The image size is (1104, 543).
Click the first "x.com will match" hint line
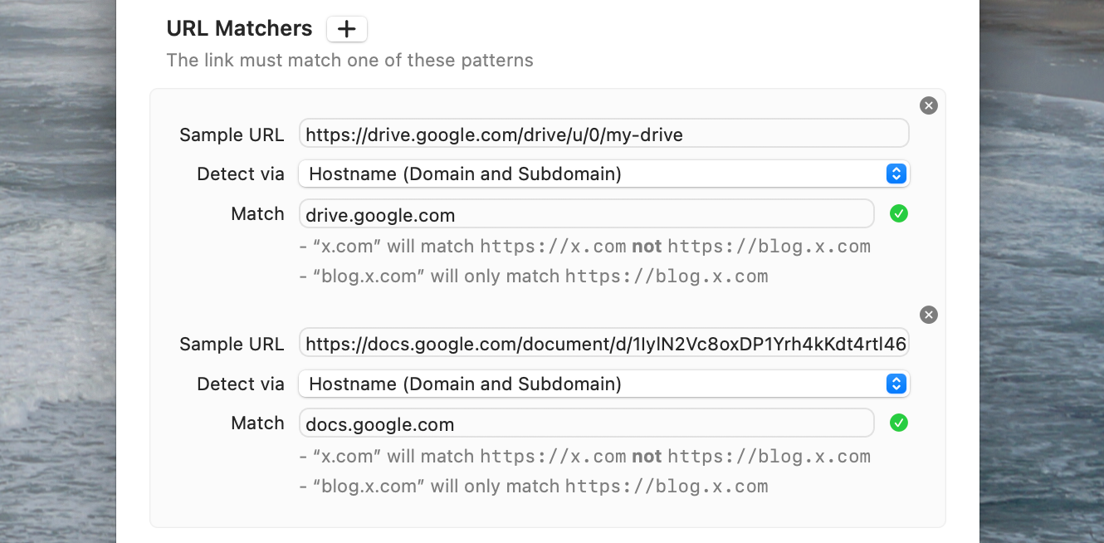coord(585,247)
